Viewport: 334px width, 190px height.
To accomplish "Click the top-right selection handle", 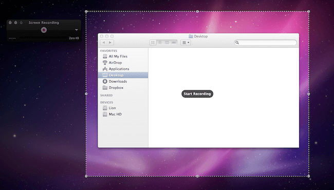I will click(309, 11).
